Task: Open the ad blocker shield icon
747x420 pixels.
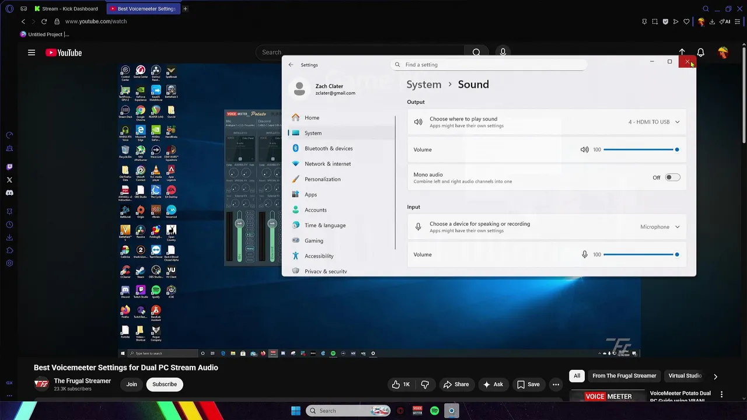Action: (x=665, y=22)
